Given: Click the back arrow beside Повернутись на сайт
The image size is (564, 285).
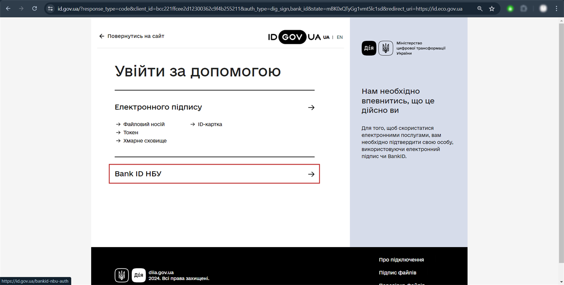Looking at the screenshot, I should tap(102, 36).
